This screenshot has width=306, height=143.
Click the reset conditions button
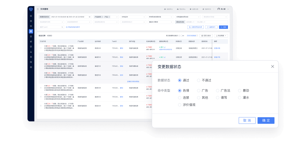tap(211, 27)
